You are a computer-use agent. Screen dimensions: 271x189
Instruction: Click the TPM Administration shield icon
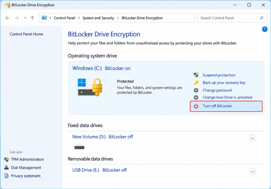click(7, 159)
